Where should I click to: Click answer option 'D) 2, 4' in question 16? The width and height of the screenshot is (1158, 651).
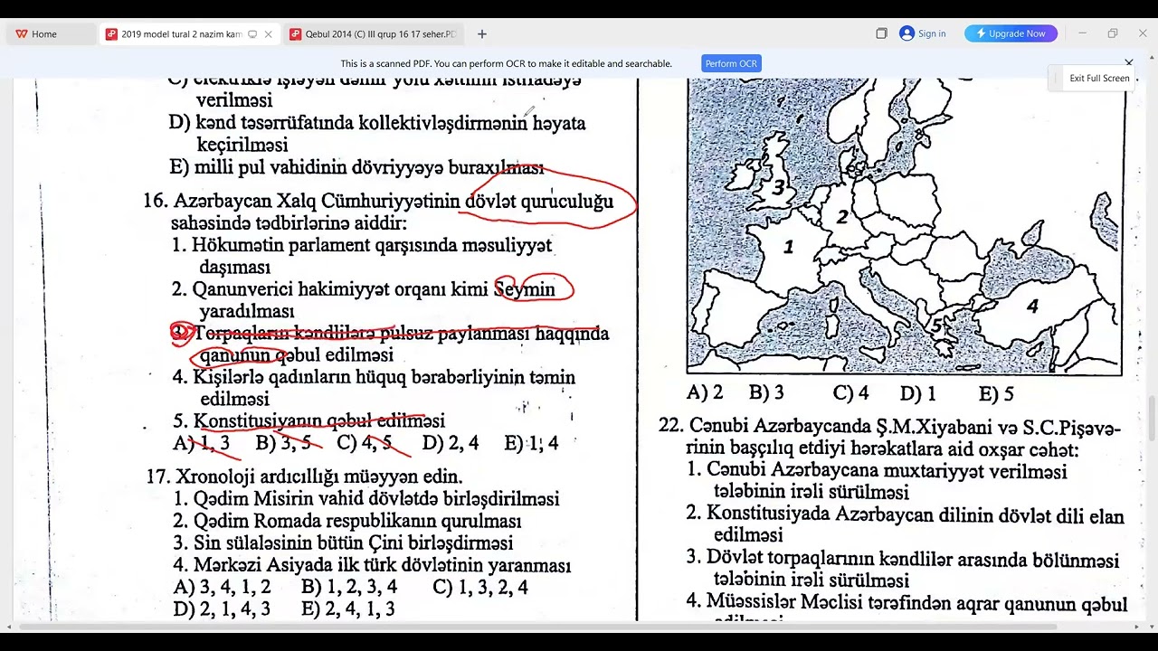click(451, 443)
